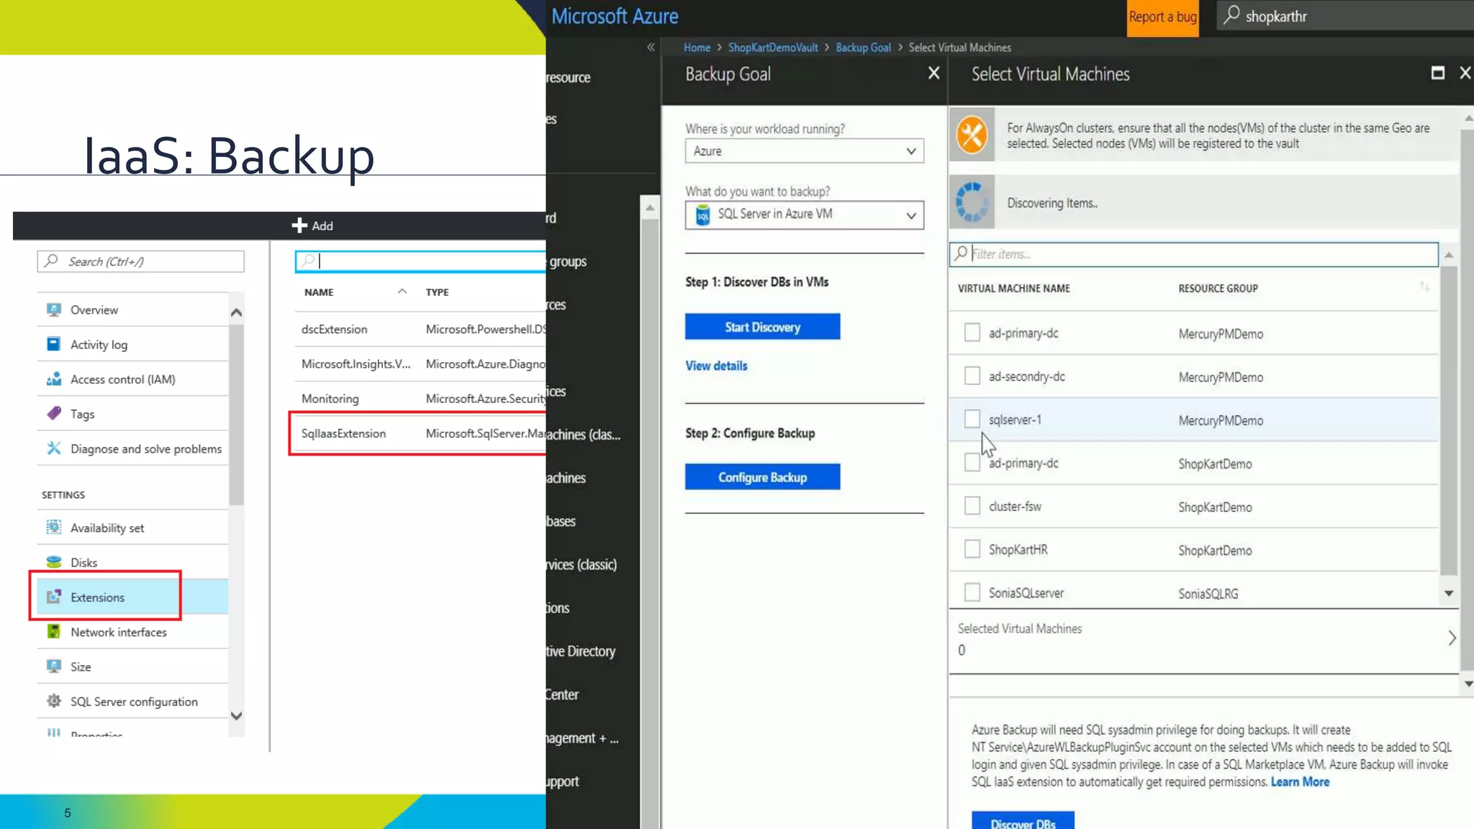Screen dimensions: 1474x829
Task: Maximize the Select Virtual Machines blade
Action: (1437, 73)
